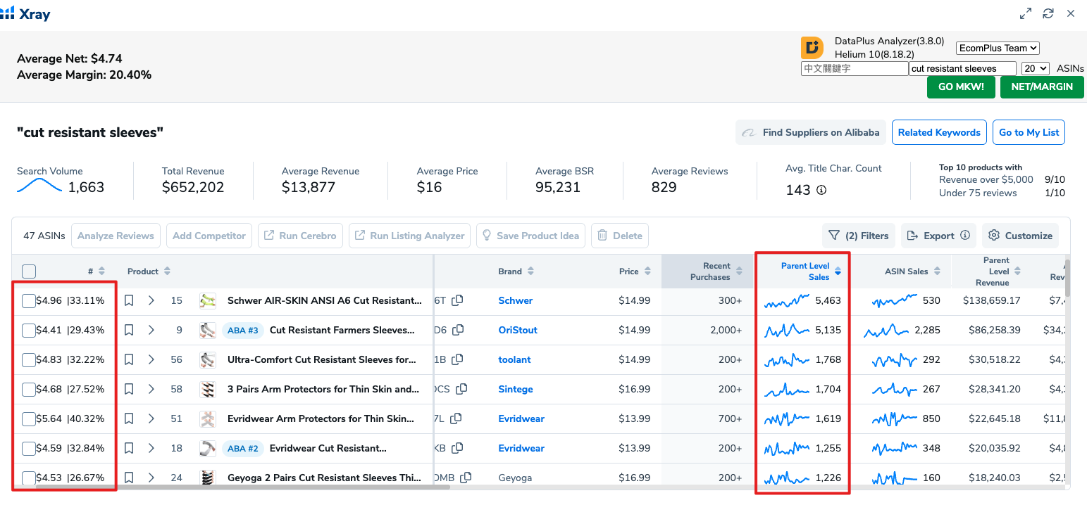1087x505 pixels.
Task: Open the Ultra-Comfort Sleeves product thumbnail
Action: coord(207,359)
